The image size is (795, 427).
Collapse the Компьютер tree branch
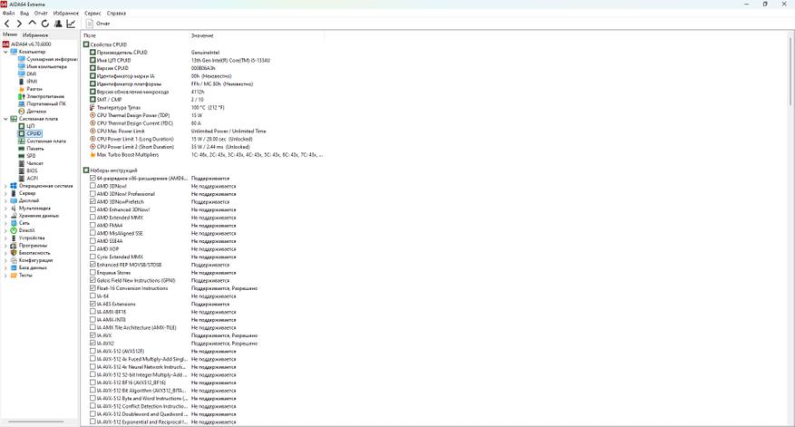click(x=5, y=52)
